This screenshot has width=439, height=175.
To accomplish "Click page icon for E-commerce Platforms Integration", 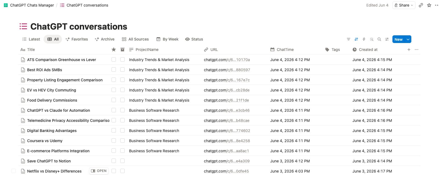I will click(x=23, y=151).
